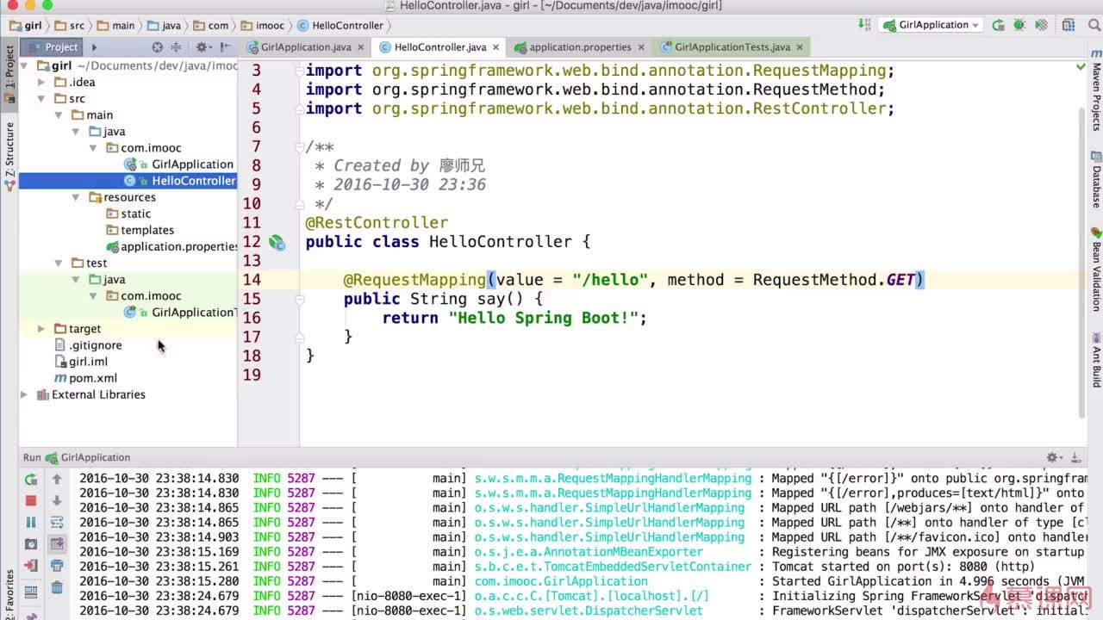
Task: Debug GirlApplication with bug icon
Action: [x=1019, y=25]
